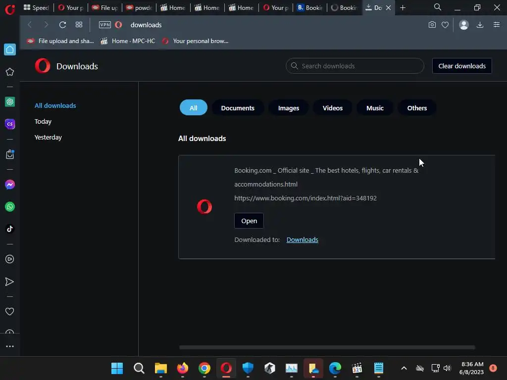Switch to the File upload tab
This screenshot has height=380, width=507.
pos(105,7)
